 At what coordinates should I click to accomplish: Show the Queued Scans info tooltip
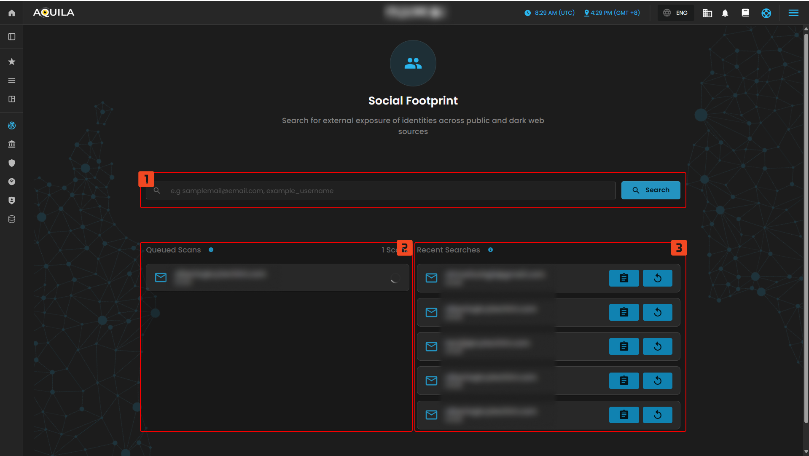211,250
